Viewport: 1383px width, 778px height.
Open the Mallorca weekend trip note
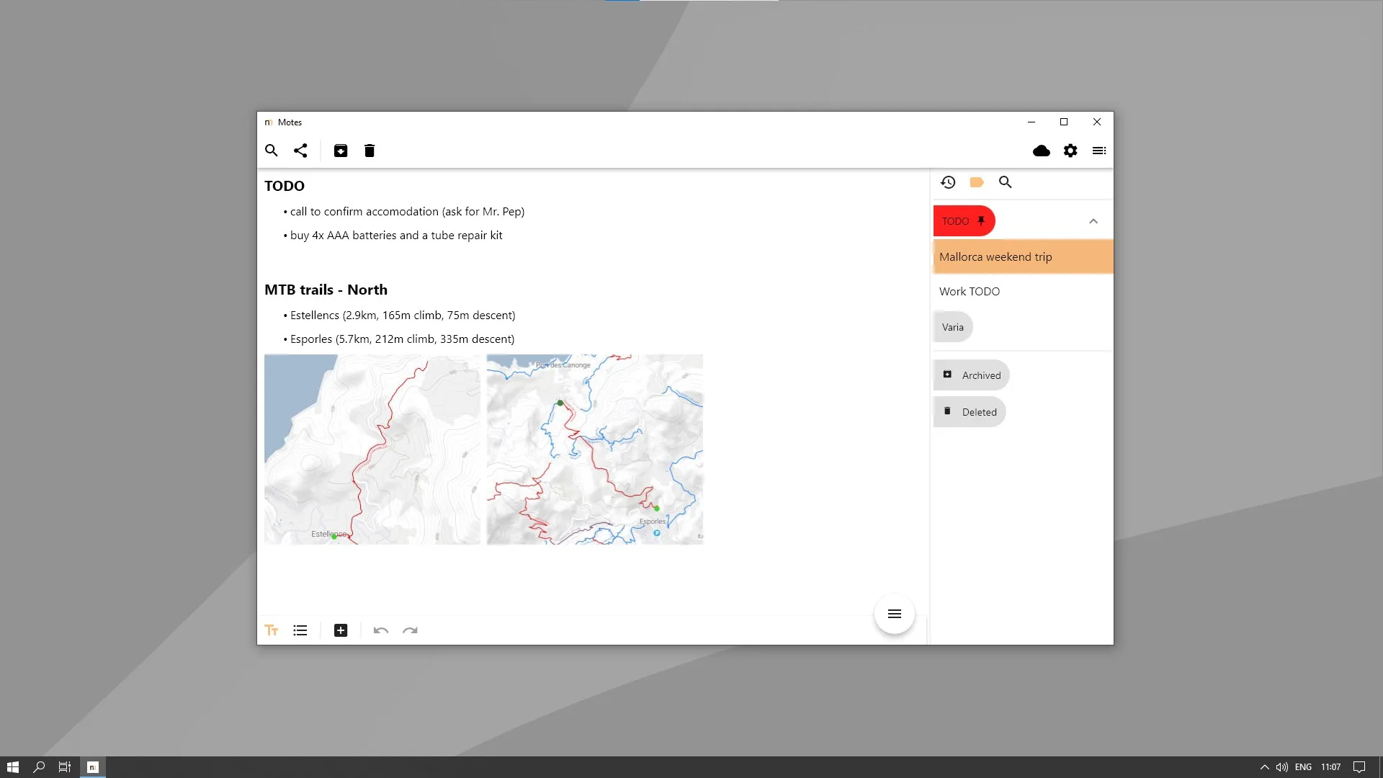1023,256
